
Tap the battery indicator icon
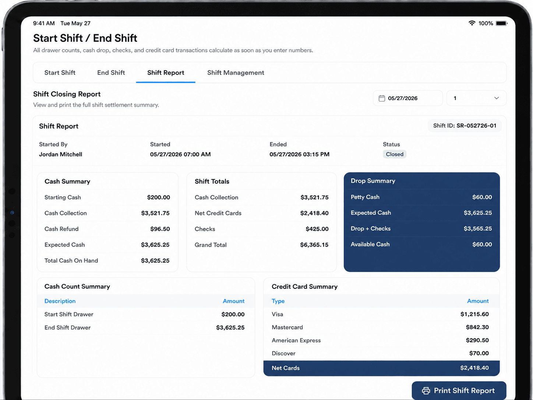click(x=501, y=23)
